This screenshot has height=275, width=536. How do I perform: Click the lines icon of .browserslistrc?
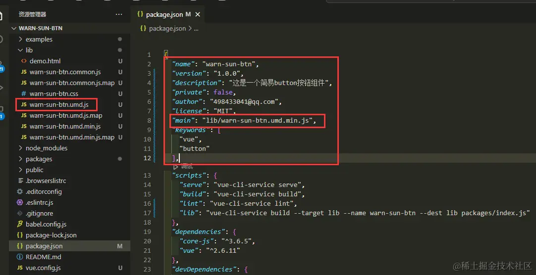[x=20, y=181]
